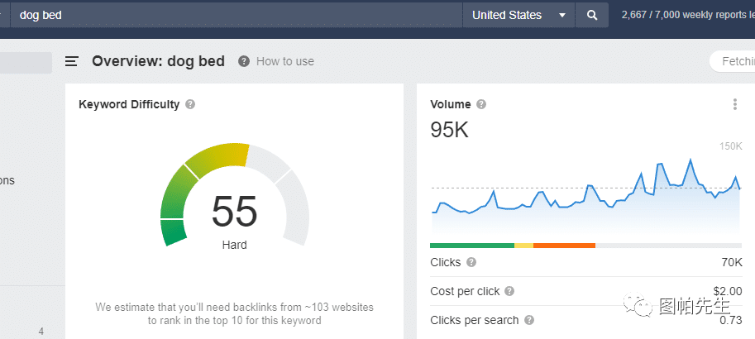Open the hamburger menu beside Overview
This screenshot has width=755, height=339.
click(72, 61)
